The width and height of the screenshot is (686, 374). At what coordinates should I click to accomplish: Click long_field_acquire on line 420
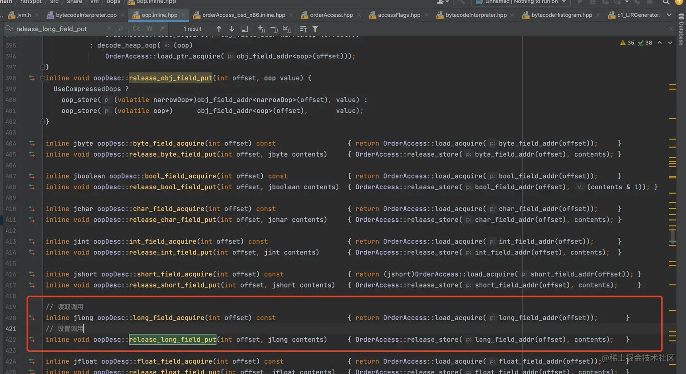pos(168,317)
